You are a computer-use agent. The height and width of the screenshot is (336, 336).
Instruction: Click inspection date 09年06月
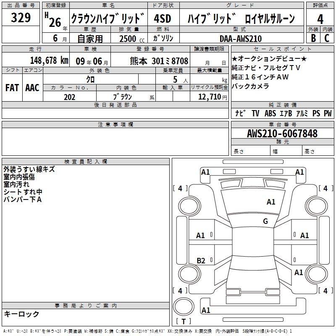[92, 61]
